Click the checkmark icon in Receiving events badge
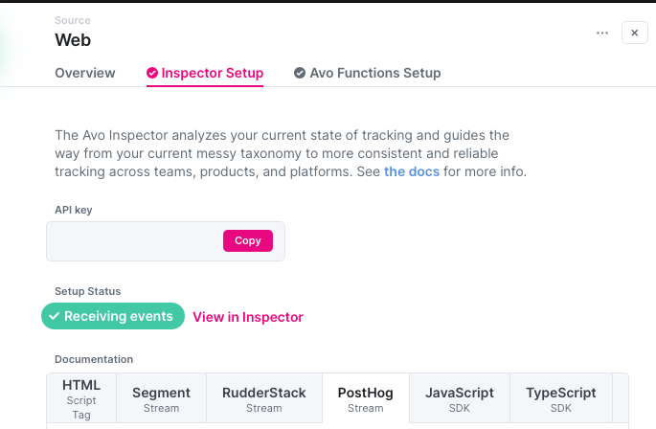 click(56, 316)
